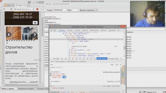Open the preset-style-2.css source link
Screen dimensions: 166x93
[111, 72]
